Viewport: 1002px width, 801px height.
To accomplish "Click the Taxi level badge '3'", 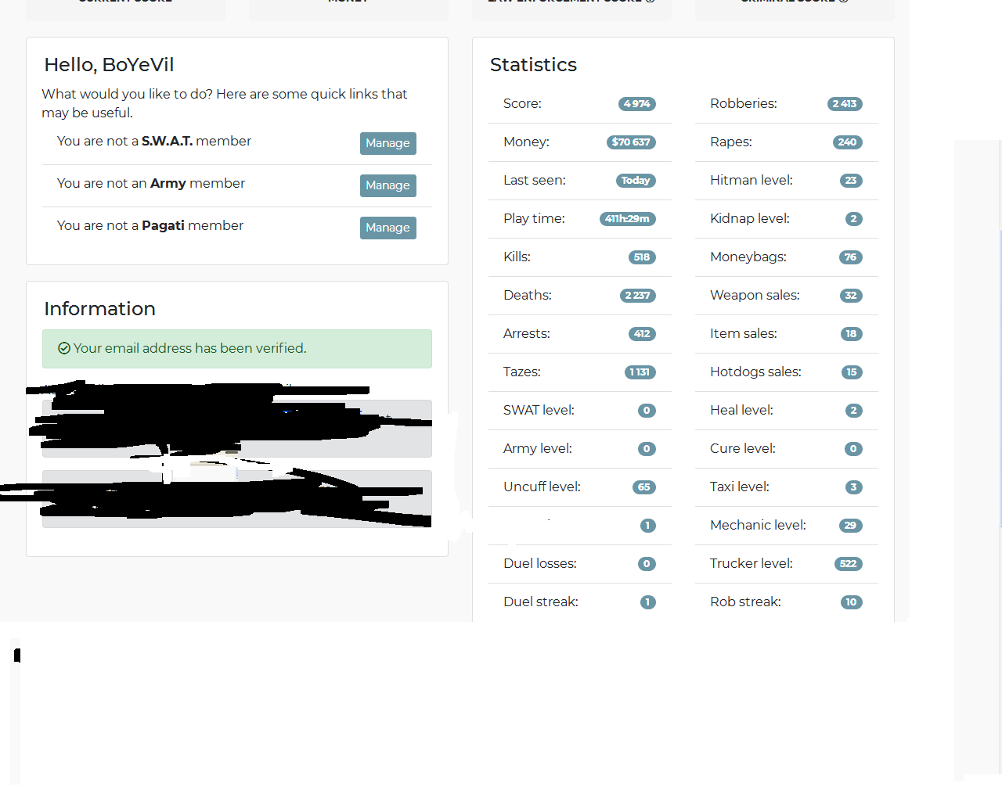I will click(854, 487).
